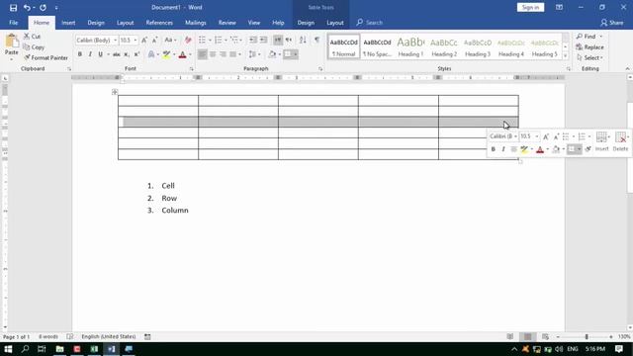
Task: Click the table move handle
Action: pos(115,92)
